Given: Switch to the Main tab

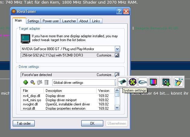Looking at the screenshot, I should [x=18, y=20].
